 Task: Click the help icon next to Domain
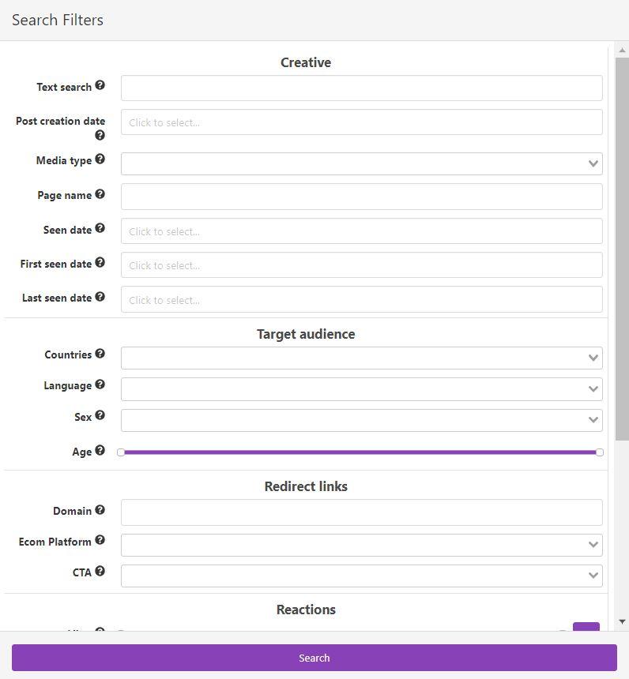click(100, 509)
